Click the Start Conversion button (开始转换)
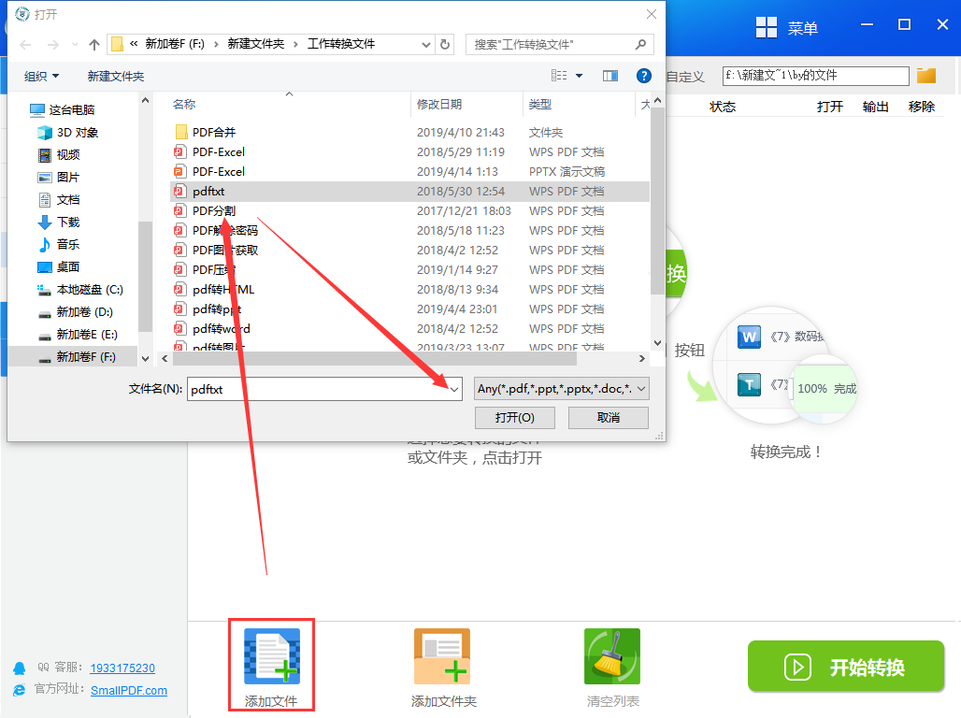The height and width of the screenshot is (718, 961). pyautogui.click(x=846, y=667)
